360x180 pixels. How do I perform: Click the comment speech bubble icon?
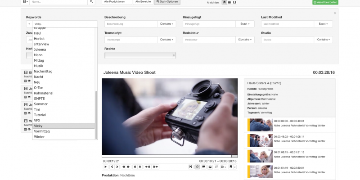click(203, 166)
